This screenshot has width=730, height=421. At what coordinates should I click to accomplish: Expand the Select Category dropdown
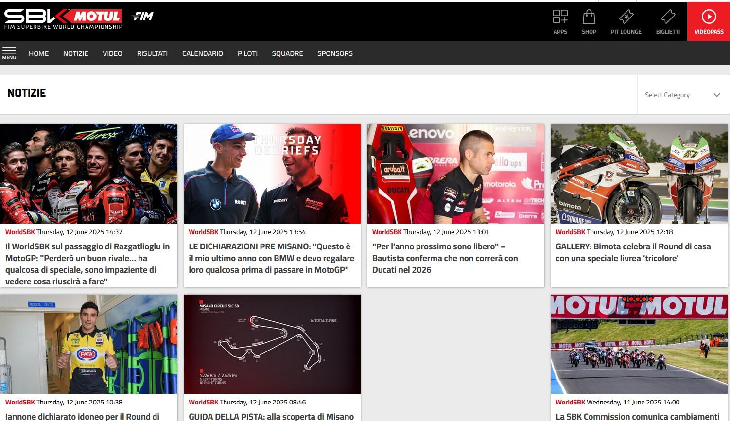[x=683, y=95]
